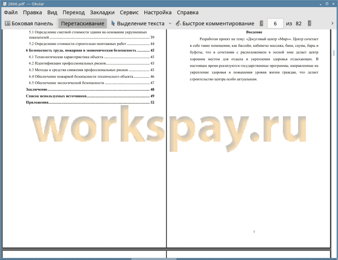The height and width of the screenshot is (260, 338).
Task: Click contents entry 6.3 Методы и средства снижения
Action: click(91, 70)
